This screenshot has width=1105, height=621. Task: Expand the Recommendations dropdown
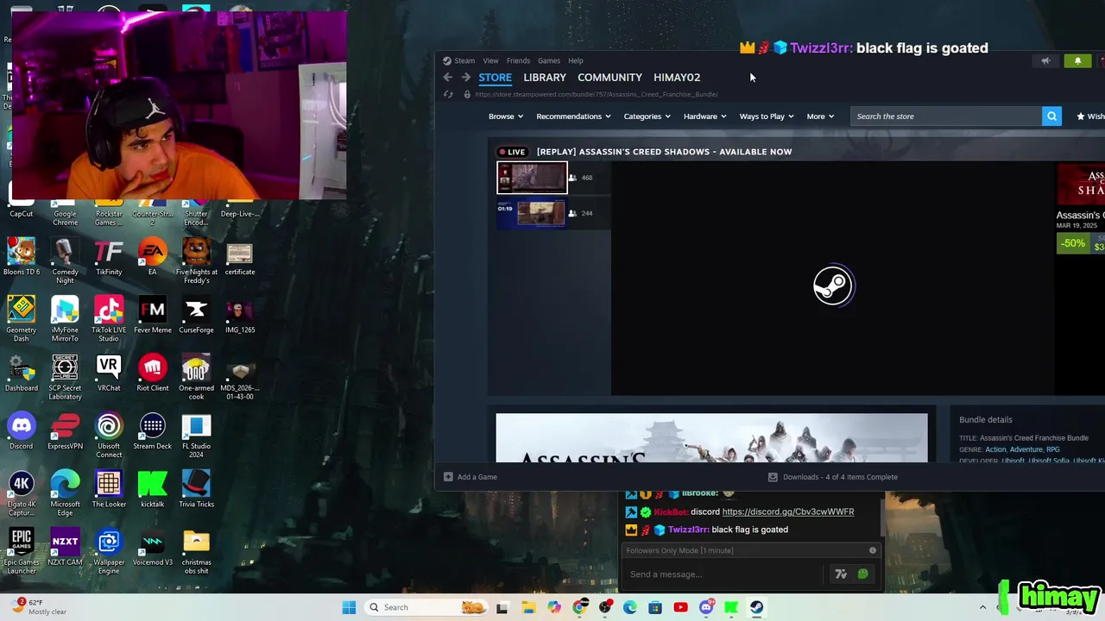573,116
